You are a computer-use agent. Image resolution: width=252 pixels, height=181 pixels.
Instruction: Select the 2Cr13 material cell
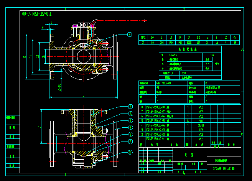tap(201, 125)
